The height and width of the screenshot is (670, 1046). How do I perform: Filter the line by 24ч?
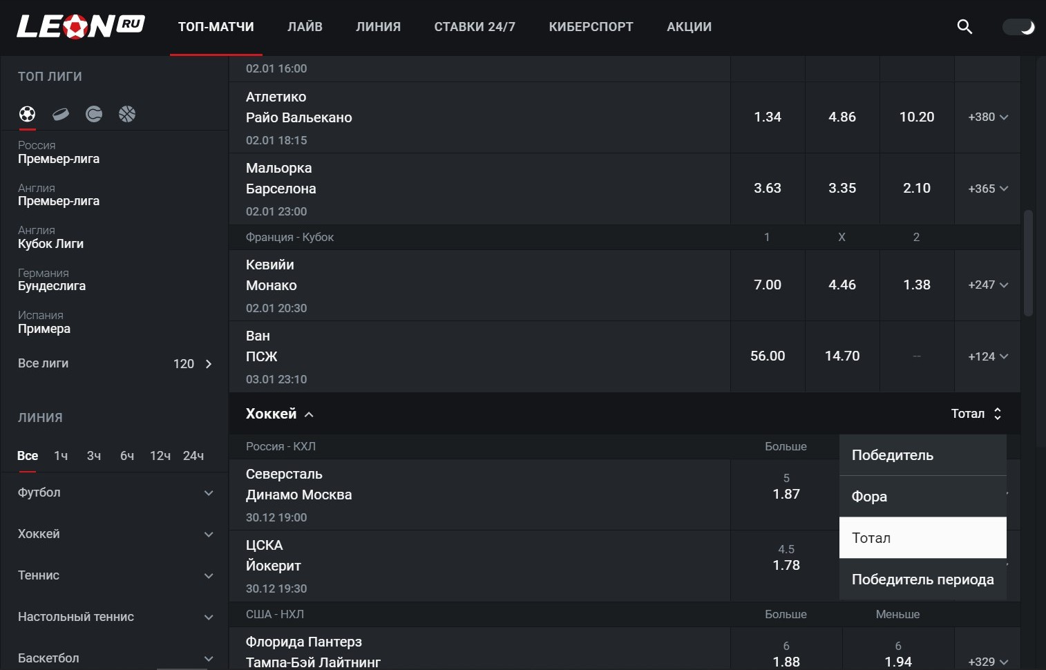coord(193,456)
